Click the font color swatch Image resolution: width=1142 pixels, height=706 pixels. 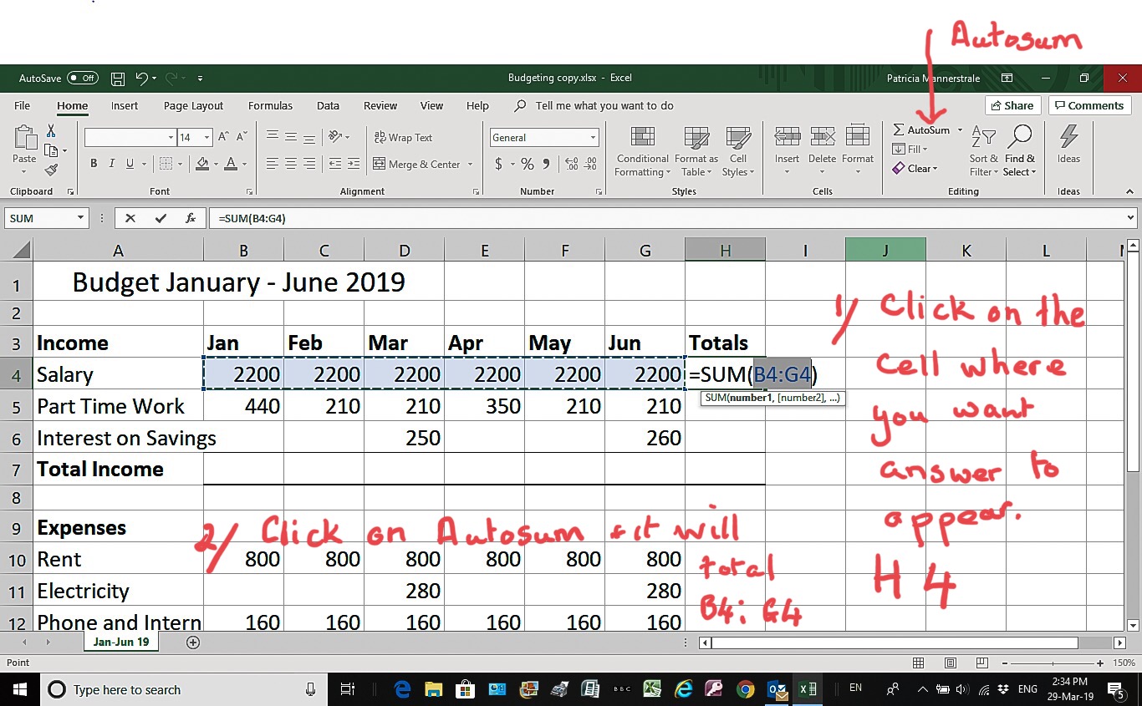tap(231, 164)
